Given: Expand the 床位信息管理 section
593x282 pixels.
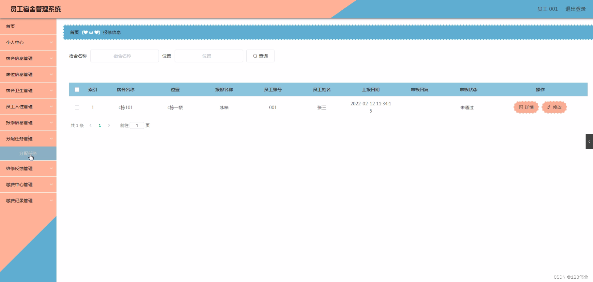Looking at the screenshot, I should point(28,74).
